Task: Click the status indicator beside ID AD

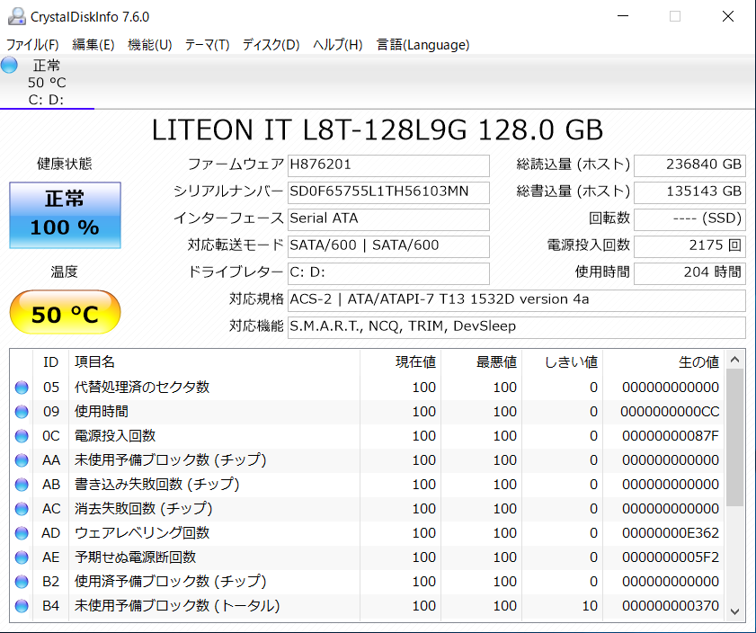Action: (22, 533)
